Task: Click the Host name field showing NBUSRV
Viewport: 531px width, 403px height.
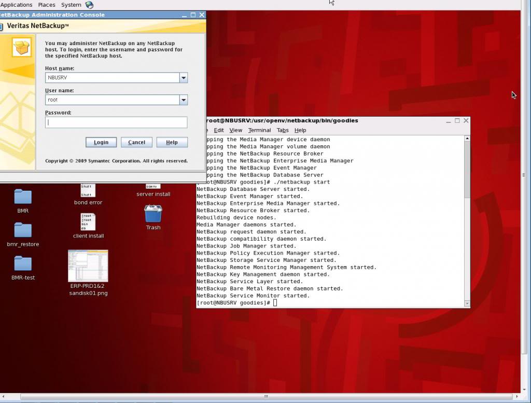Action: (113, 78)
